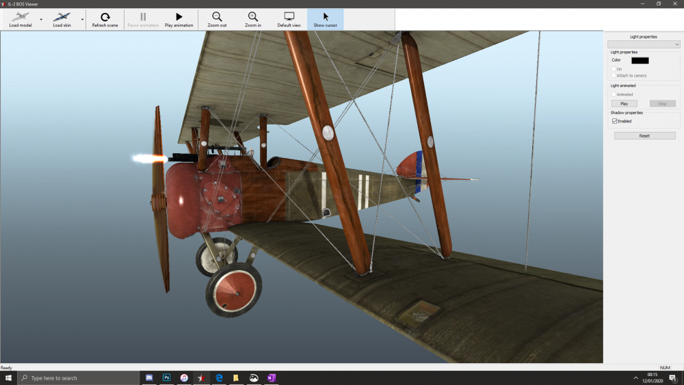Expand the Load model dropdown arrow

click(41, 20)
